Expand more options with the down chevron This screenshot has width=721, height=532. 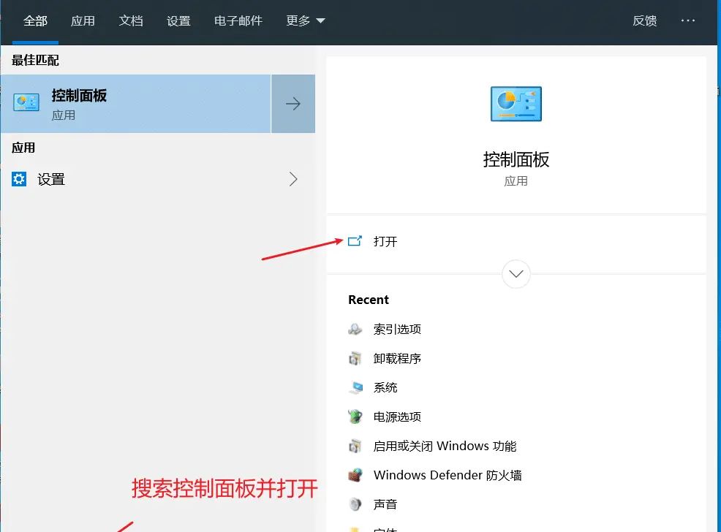(516, 274)
